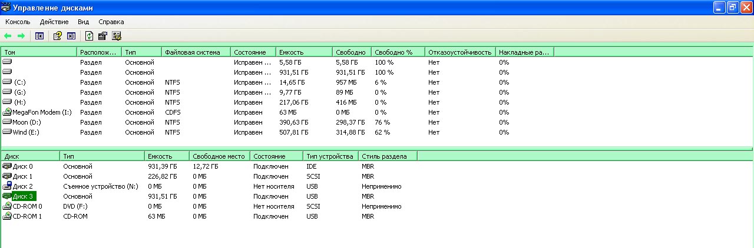Screen dimensions: 754x248
Task: Click the green Back arrow in toolbar
Action: pos(8,36)
